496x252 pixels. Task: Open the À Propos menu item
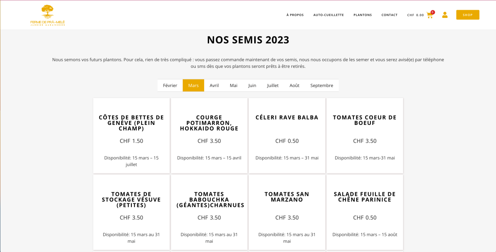click(x=295, y=15)
